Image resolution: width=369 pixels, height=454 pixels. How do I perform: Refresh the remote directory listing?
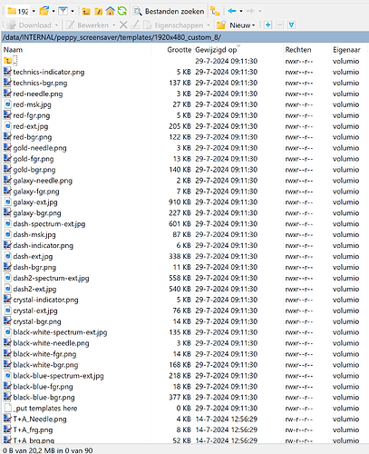pos(121,11)
